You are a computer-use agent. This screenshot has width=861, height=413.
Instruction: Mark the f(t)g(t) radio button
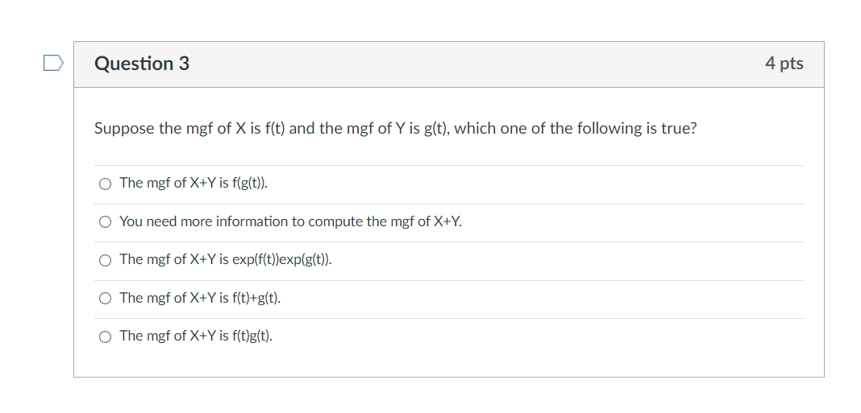click(x=106, y=337)
